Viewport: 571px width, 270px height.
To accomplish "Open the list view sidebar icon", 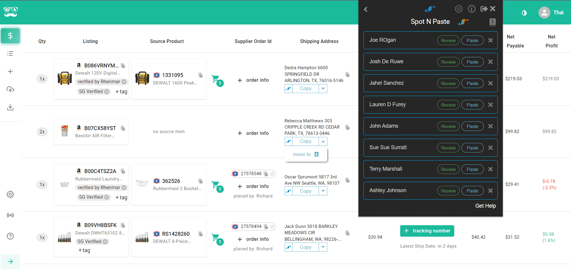I will point(10,54).
